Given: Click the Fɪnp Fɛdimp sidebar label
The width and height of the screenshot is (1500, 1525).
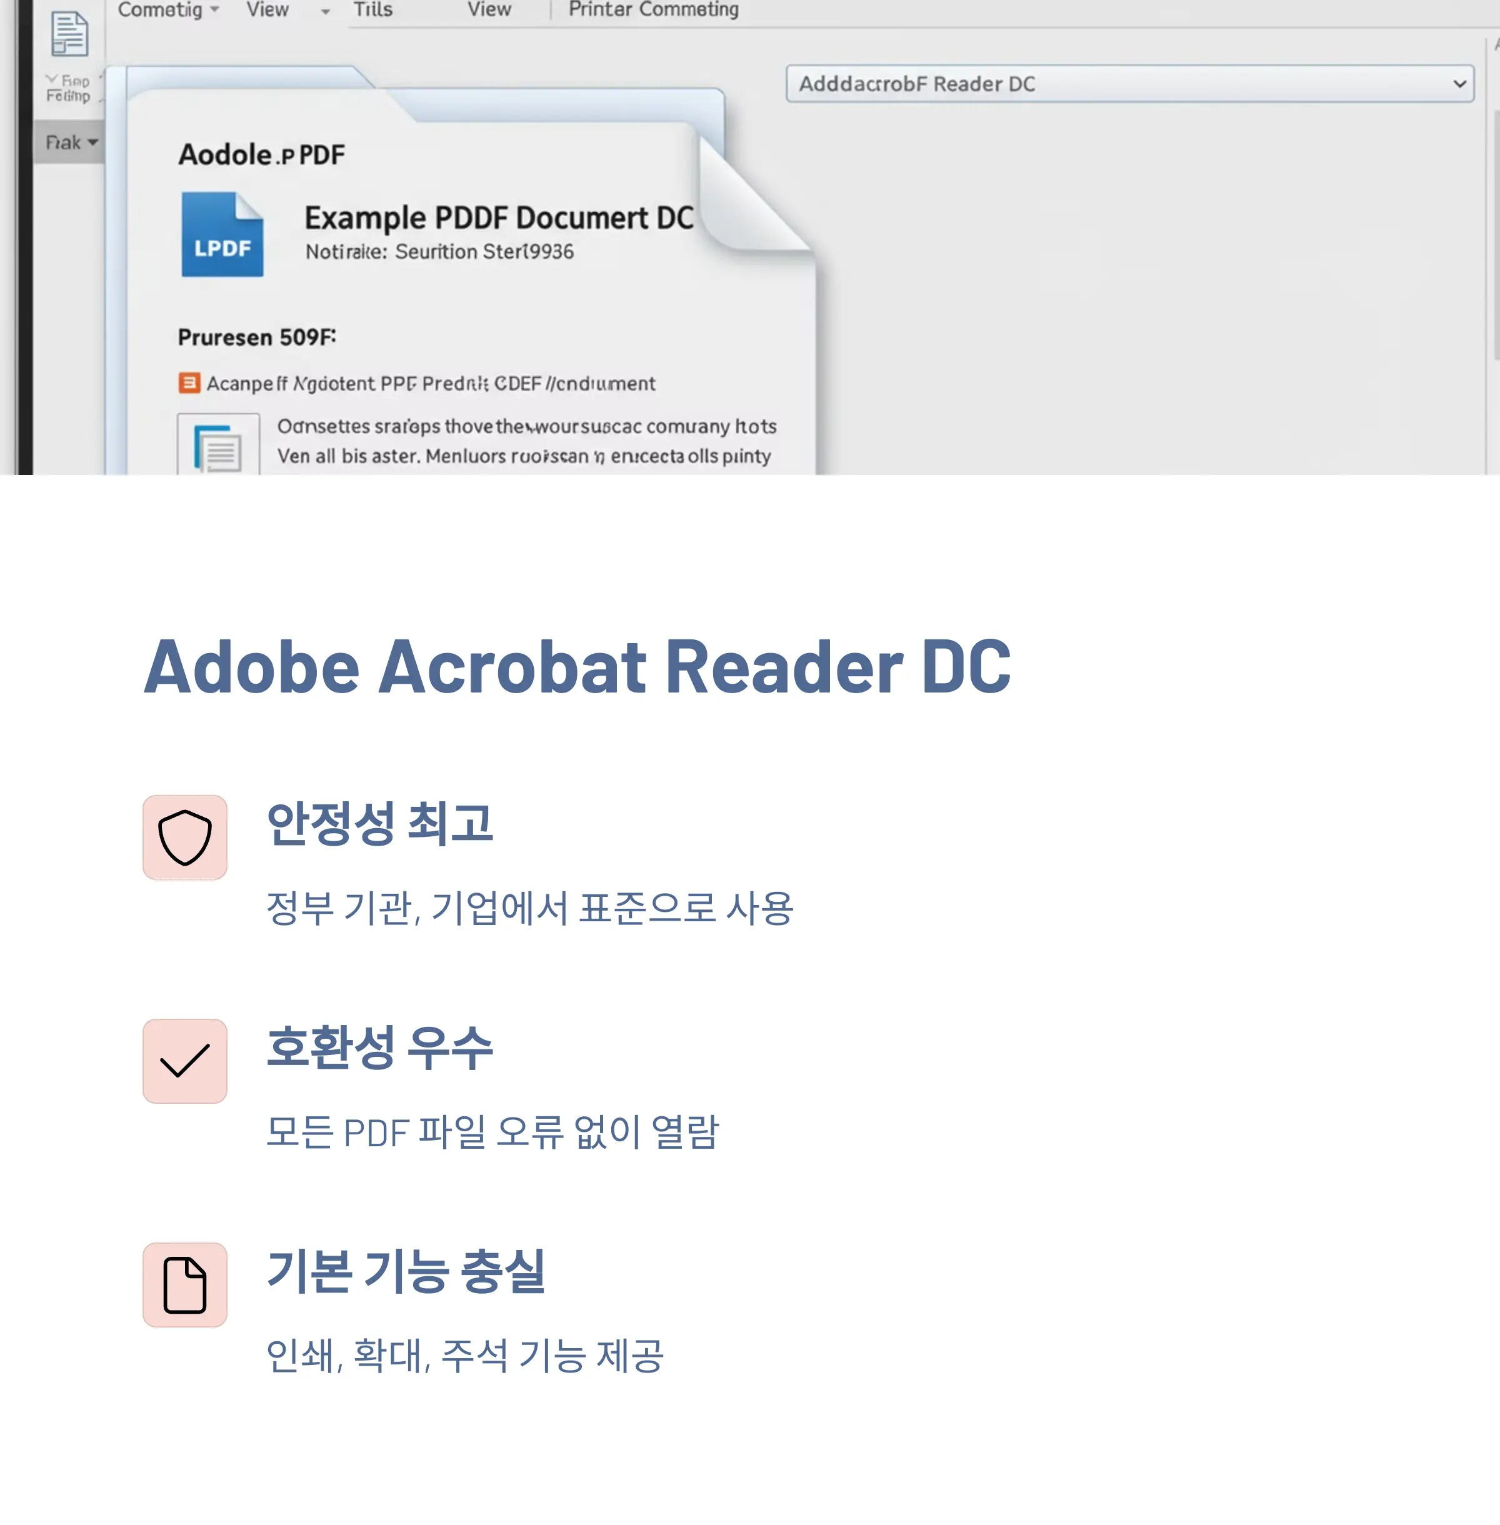Looking at the screenshot, I should [x=67, y=88].
